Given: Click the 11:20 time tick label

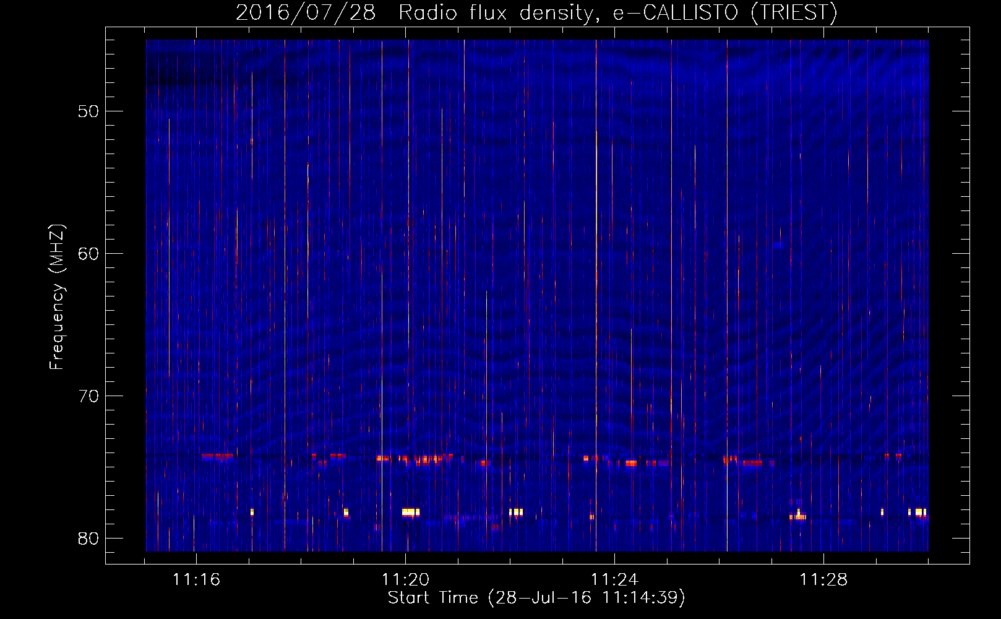Looking at the screenshot, I should pos(405,580).
